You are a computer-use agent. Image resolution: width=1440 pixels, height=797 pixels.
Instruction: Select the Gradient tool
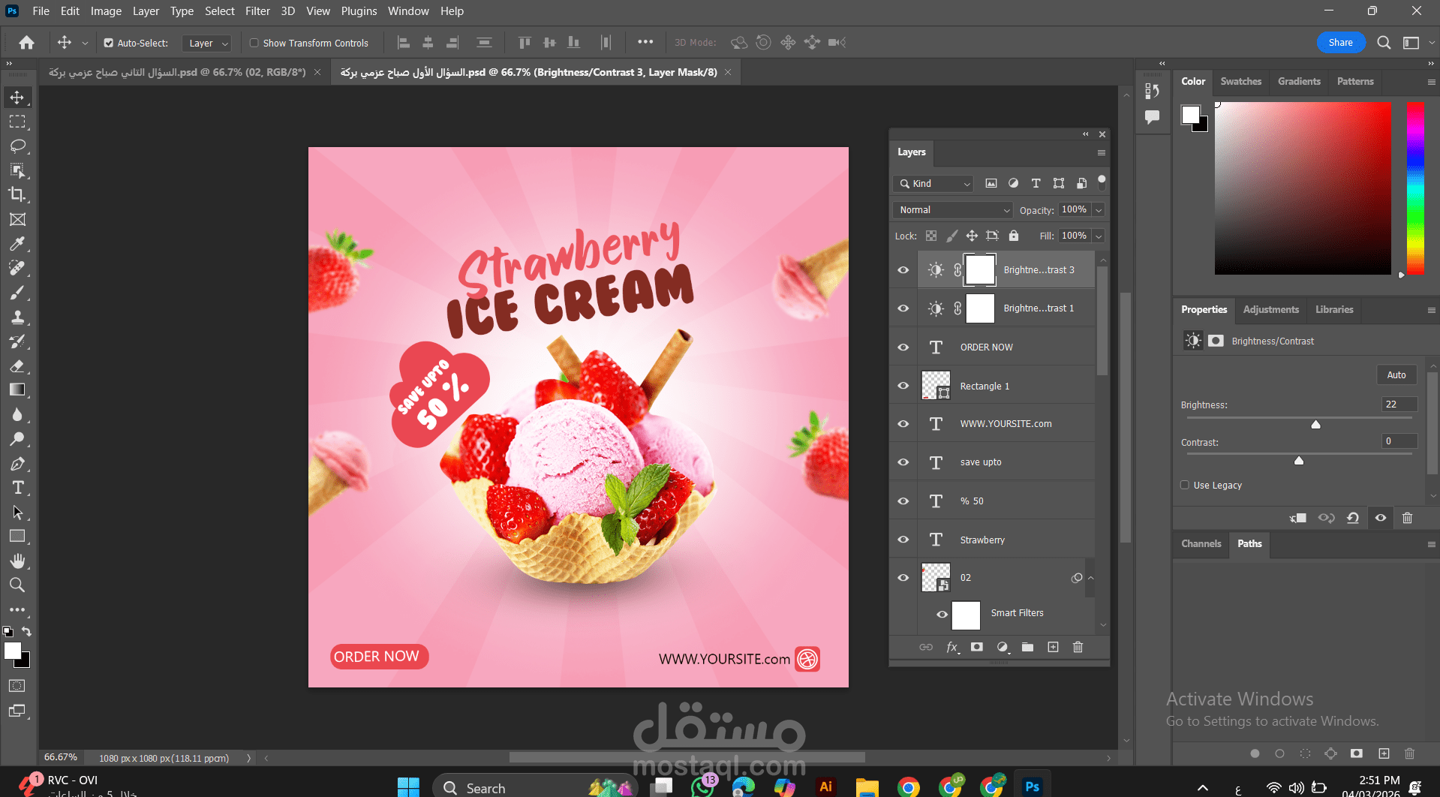(x=17, y=389)
